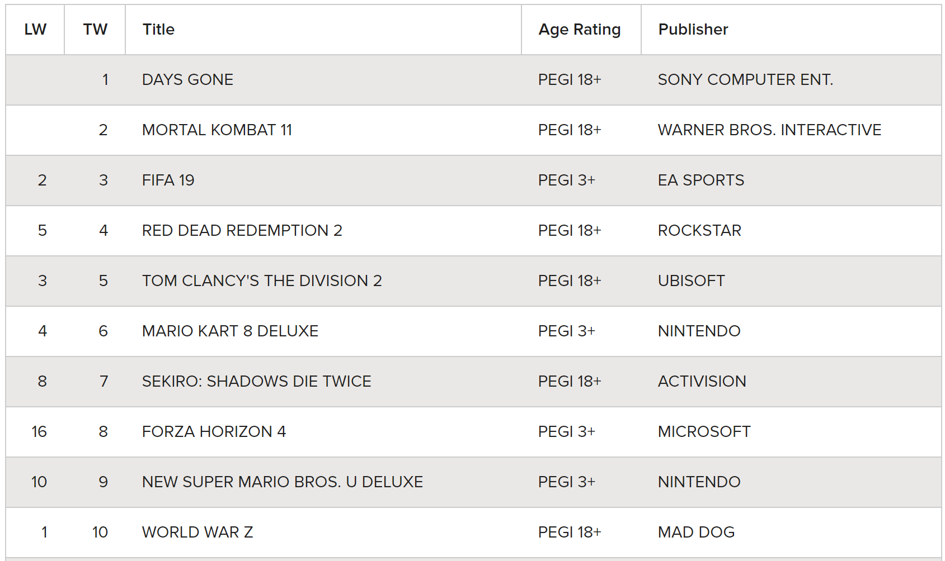The image size is (945, 561).
Task: Click the LW column header
Action: pyautogui.click(x=35, y=30)
